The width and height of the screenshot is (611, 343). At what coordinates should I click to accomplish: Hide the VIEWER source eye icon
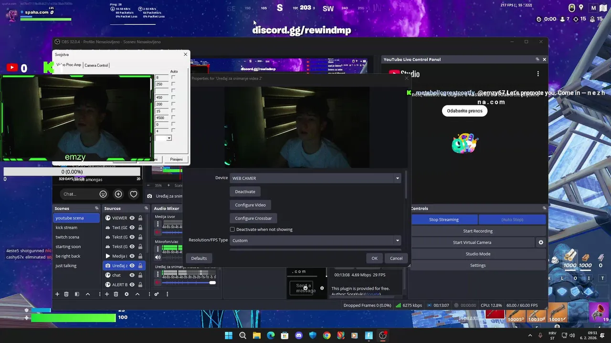[132, 218]
